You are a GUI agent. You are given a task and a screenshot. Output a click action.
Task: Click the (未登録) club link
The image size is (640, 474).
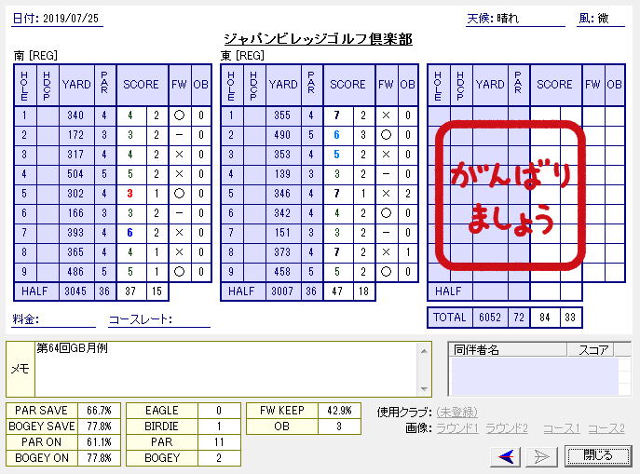pos(456,412)
